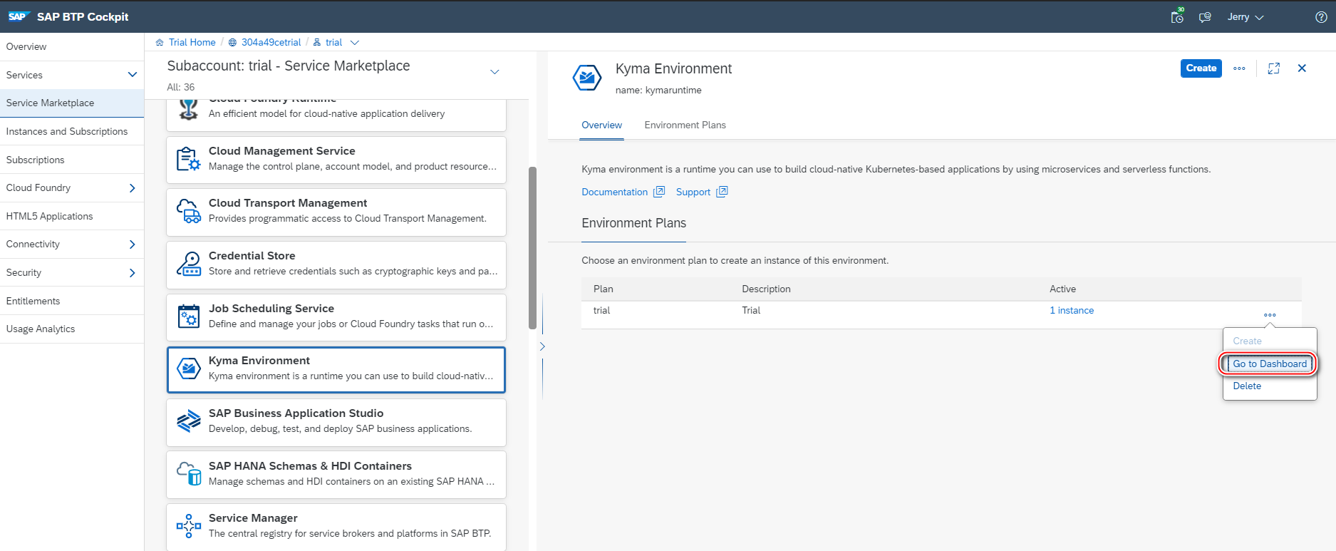The width and height of the screenshot is (1336, 551).
Task: Open the Cloud Management Service tile
Action: click(336, 160)
